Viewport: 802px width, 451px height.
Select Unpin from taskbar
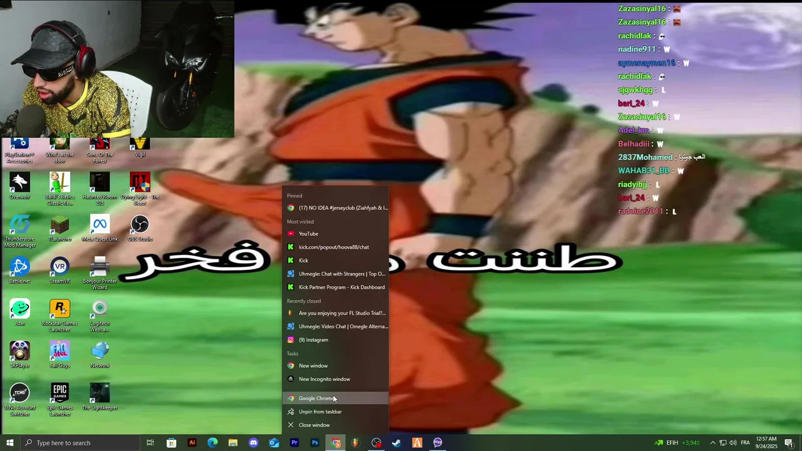[x=336, y=412]
